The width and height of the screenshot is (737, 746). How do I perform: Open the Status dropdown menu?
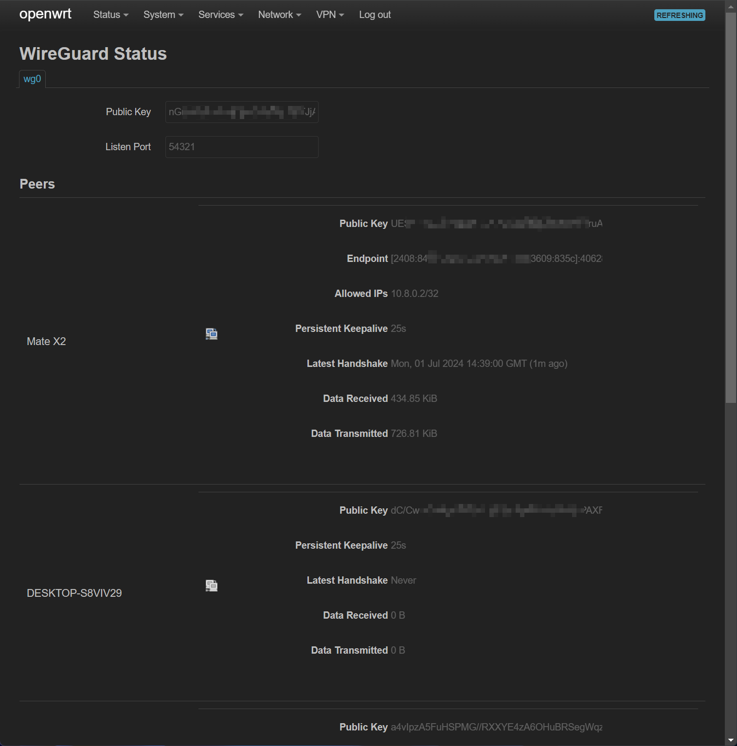point(111,15)
